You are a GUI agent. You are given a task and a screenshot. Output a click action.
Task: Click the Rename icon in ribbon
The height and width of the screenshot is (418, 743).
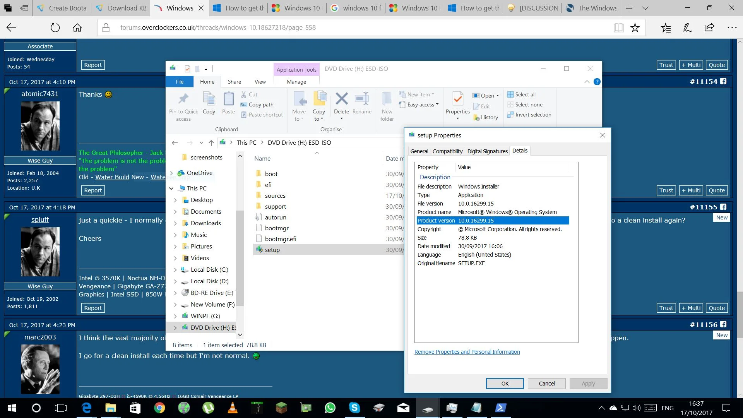[x=362, y=99]
